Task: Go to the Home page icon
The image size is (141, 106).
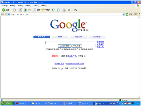Action: (30, 10)
